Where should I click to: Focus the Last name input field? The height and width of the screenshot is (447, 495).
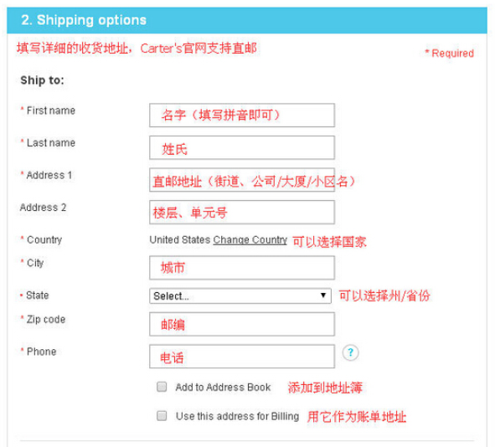(x=242, y=147)
